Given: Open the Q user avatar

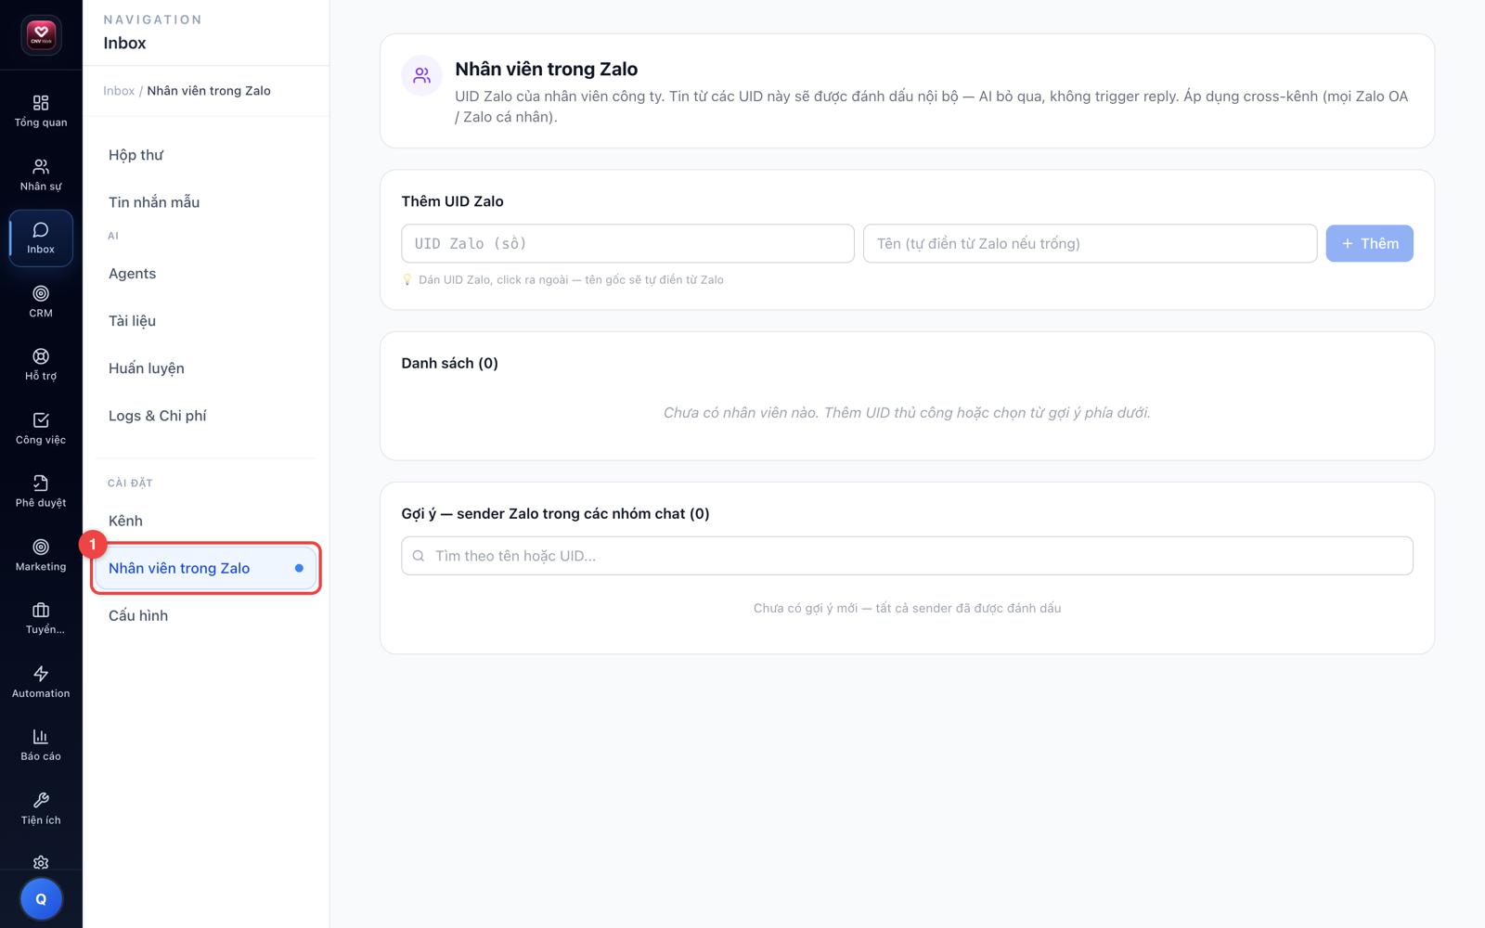Looking at the screenshot, I should (41, 898).
